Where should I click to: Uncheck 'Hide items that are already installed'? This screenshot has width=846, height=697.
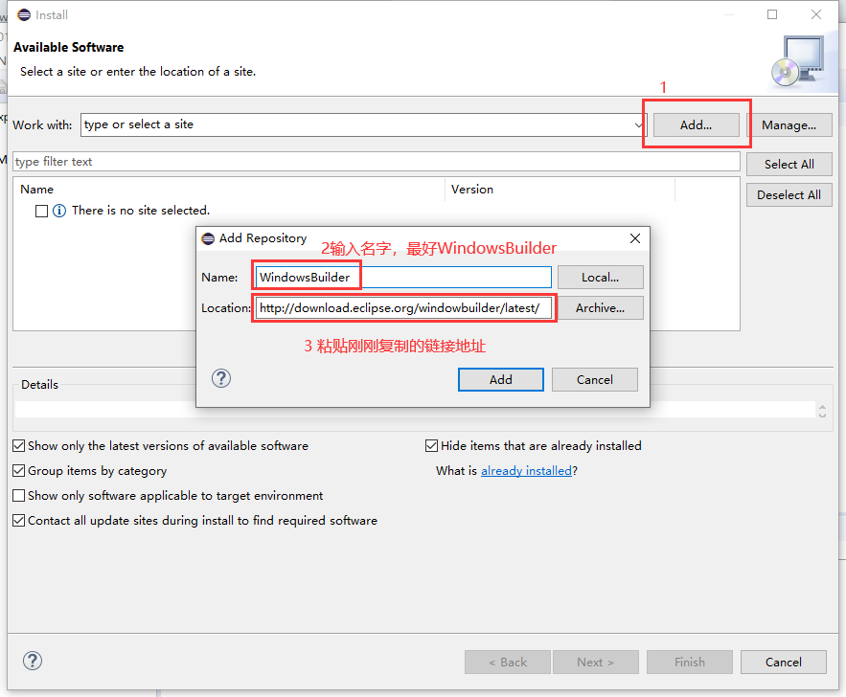click(x=431, y=445)
